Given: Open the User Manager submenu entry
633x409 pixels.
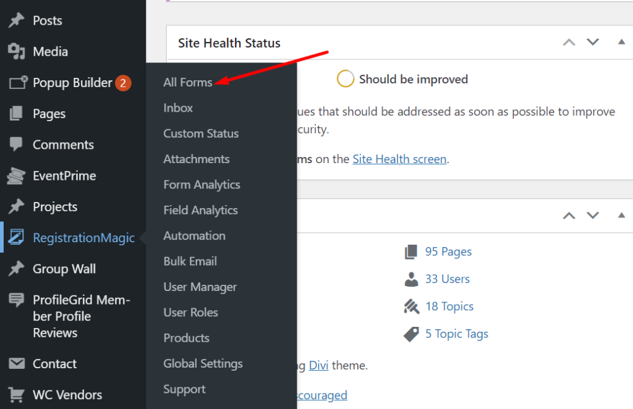Looking at the screenshot, I should (200, 287).
